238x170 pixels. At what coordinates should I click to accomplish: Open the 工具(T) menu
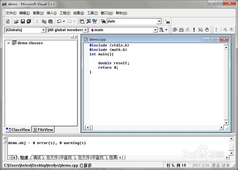[x=92, y=13]
